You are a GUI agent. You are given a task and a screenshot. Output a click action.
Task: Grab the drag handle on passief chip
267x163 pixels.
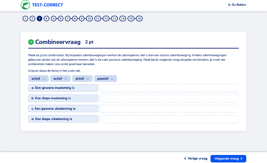(x=112, y=79)
